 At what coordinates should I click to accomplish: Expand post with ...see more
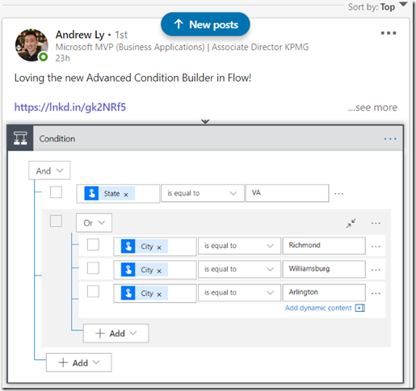[x=372, y=107]
